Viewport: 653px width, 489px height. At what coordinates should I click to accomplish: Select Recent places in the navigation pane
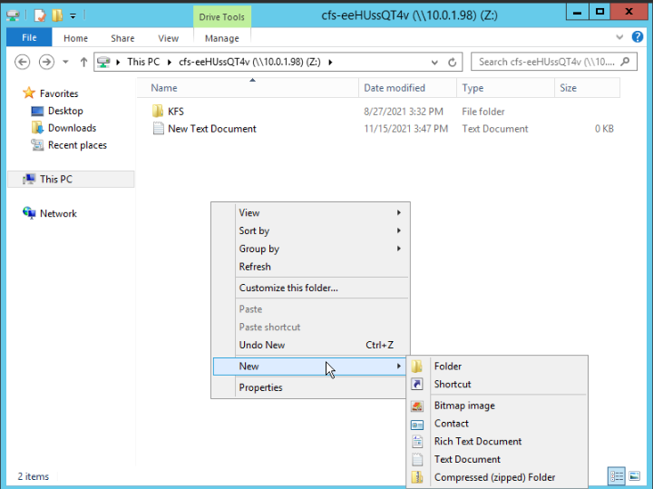click(77, 145)
